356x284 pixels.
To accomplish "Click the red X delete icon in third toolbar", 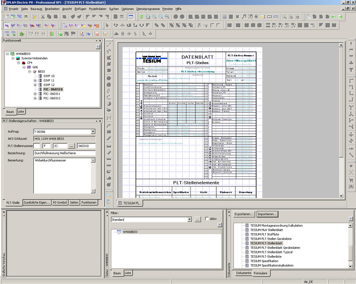I will [97, 34].
